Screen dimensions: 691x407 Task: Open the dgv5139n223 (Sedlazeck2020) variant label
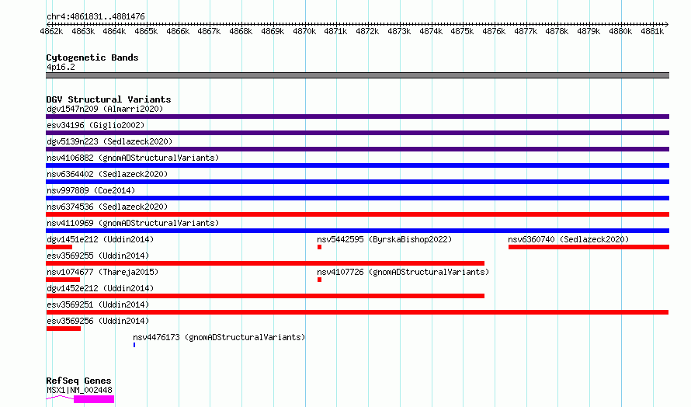(x=109, y=141)
